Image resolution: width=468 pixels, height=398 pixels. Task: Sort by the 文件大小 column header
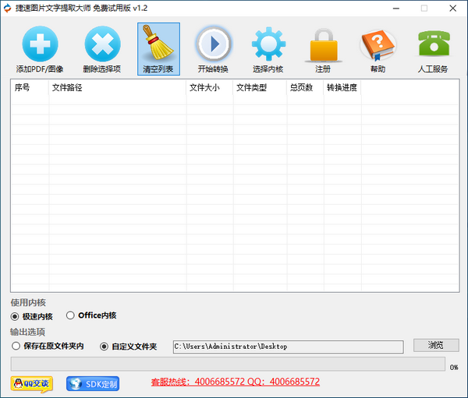[210, 88]
